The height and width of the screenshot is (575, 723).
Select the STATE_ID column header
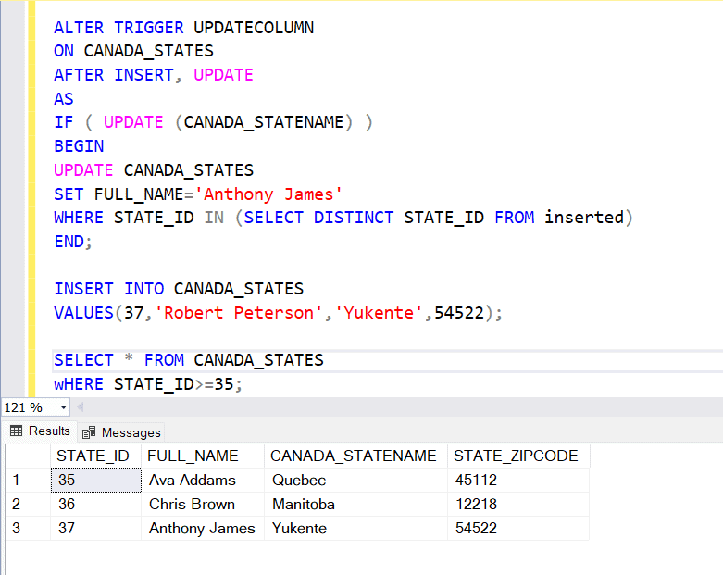pos(96,456)
